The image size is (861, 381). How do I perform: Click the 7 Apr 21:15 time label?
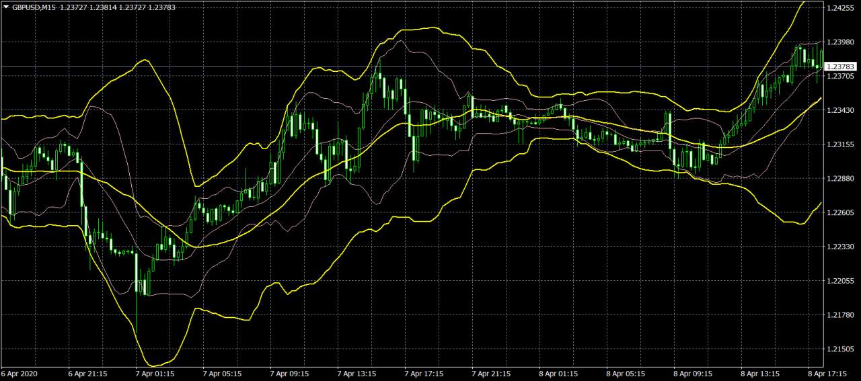click(491, 373)
